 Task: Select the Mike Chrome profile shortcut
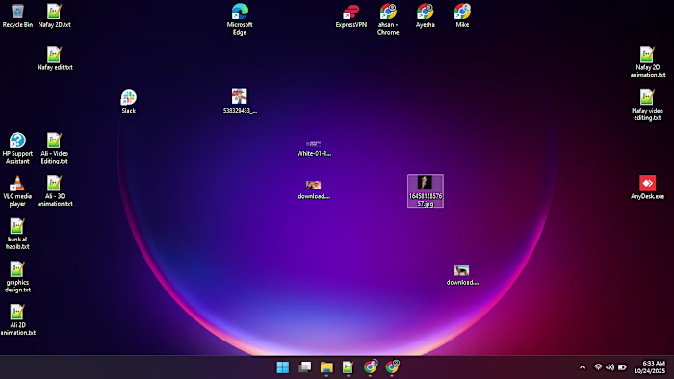click(x=462, y=15)
